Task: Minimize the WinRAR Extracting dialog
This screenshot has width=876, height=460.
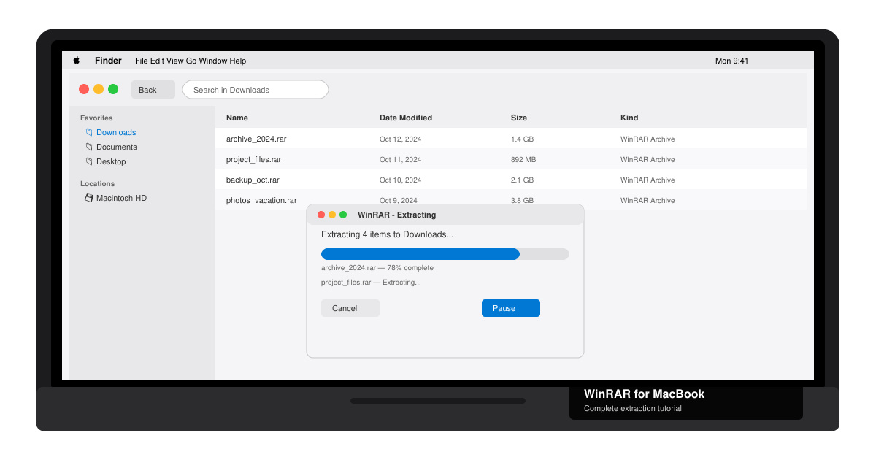Action: pyautogui.click(x=332, y=215)
